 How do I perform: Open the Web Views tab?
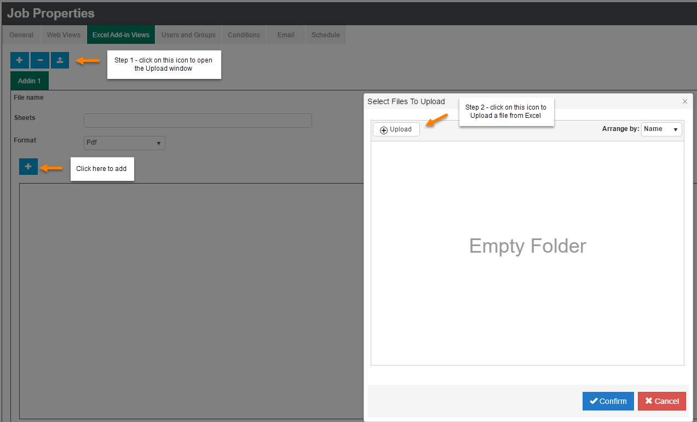coord(64,35)
